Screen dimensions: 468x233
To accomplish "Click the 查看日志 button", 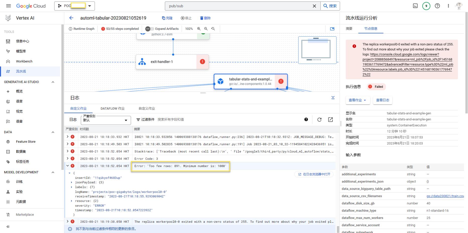I will point(382,100).
